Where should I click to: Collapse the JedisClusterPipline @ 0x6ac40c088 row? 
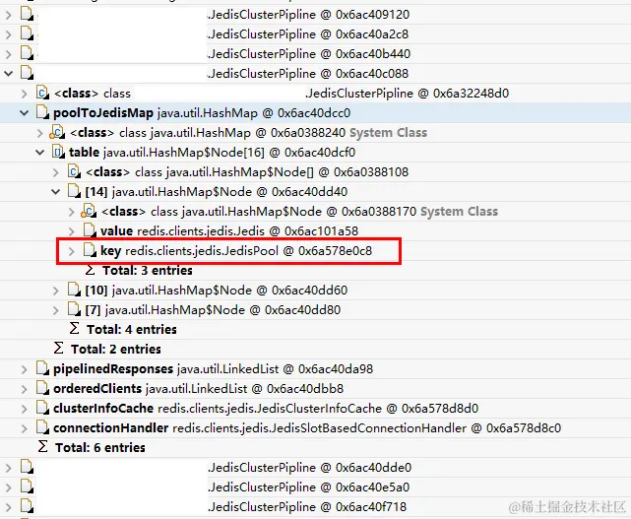click(9, 74)
